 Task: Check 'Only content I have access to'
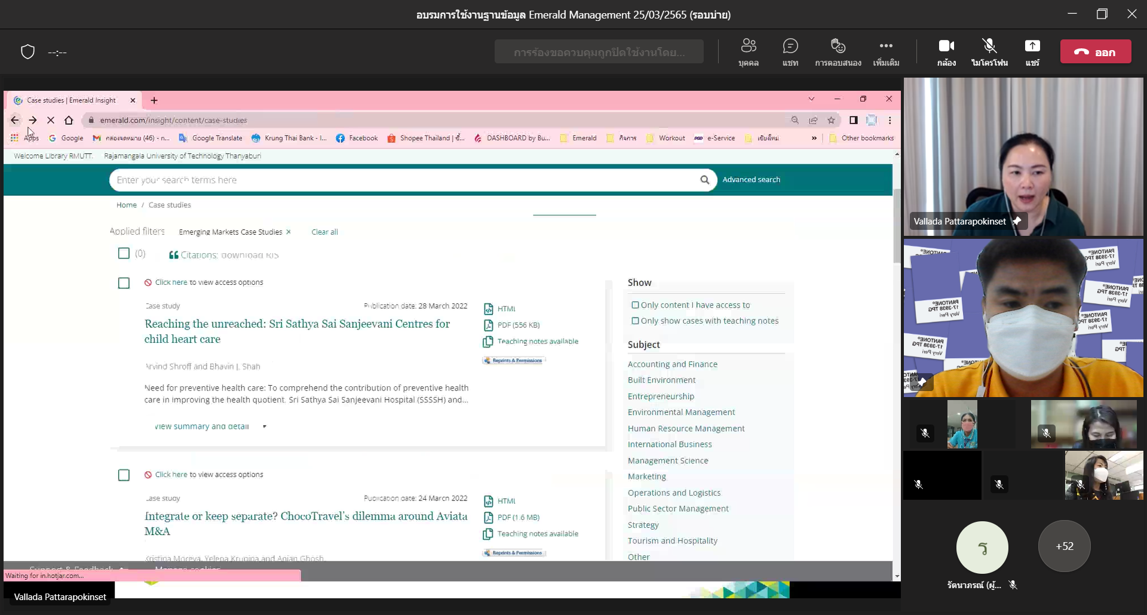coord(636,305)
